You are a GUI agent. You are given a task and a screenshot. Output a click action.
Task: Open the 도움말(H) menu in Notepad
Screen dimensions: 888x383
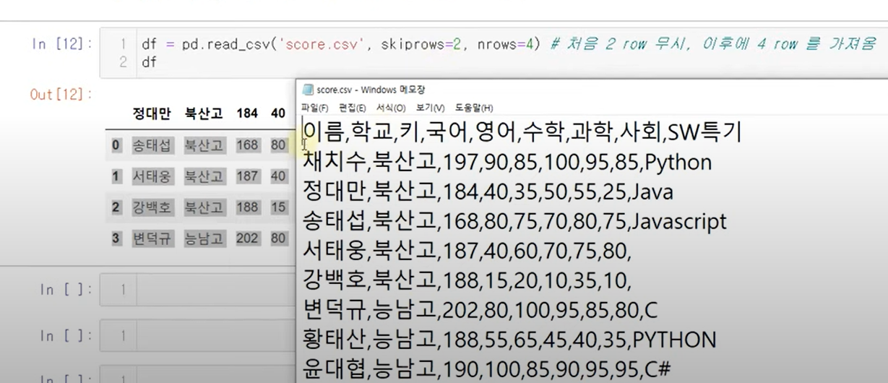coord(474,108)
